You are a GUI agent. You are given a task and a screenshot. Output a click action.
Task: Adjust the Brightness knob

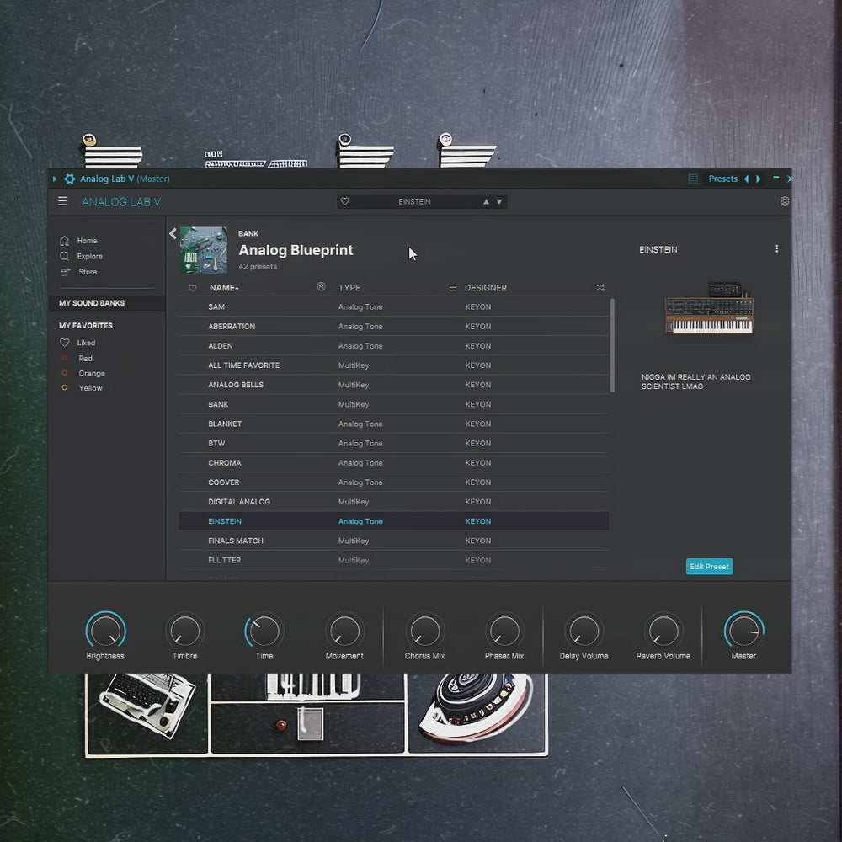(x=104, y=630)
